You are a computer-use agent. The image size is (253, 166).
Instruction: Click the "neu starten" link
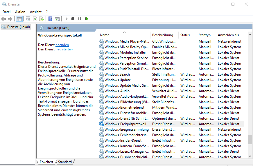coord(64,49)
